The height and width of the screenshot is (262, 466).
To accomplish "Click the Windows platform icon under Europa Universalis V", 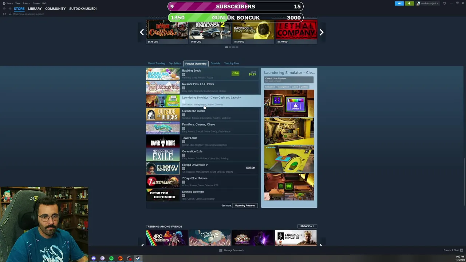I will (183, 168).
